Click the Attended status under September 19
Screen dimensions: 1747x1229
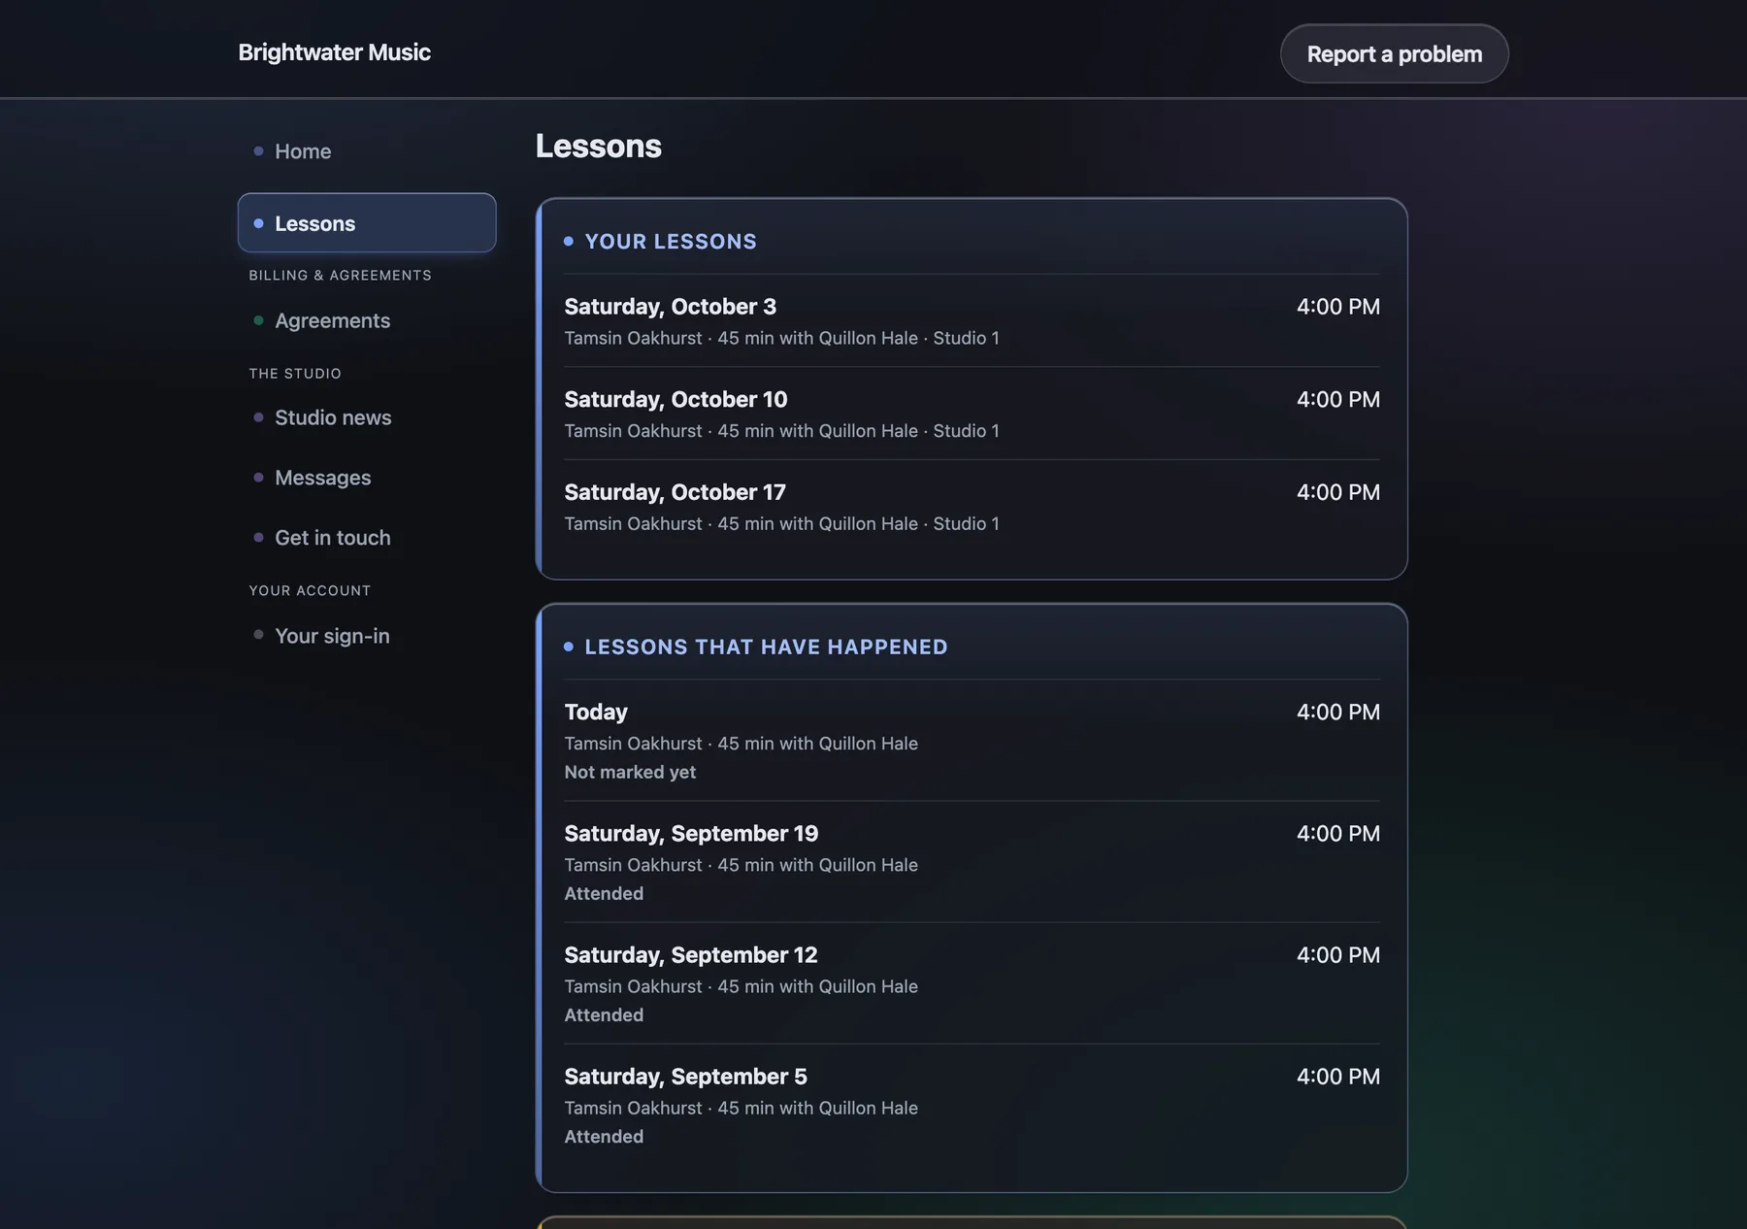click(604, 893)
